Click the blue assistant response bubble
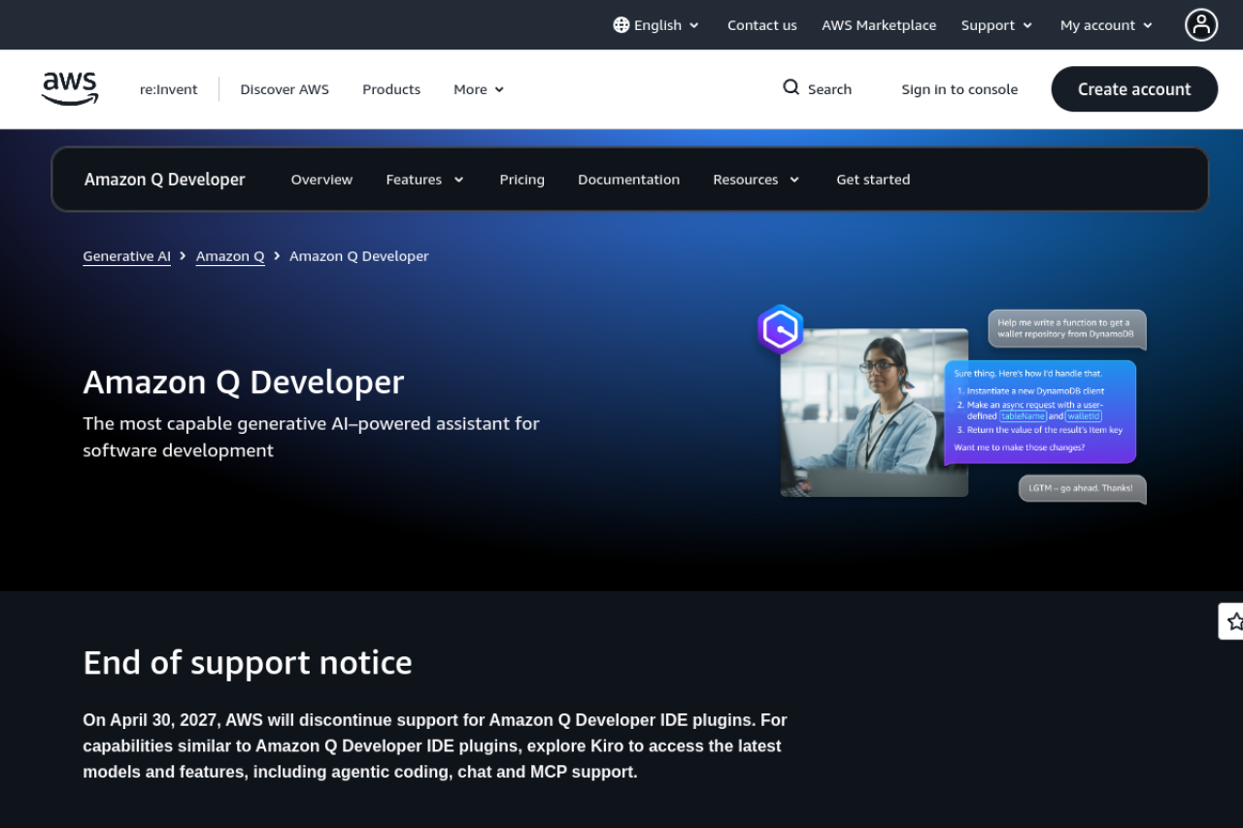 pyautogui.click(x=1040, y=412)
